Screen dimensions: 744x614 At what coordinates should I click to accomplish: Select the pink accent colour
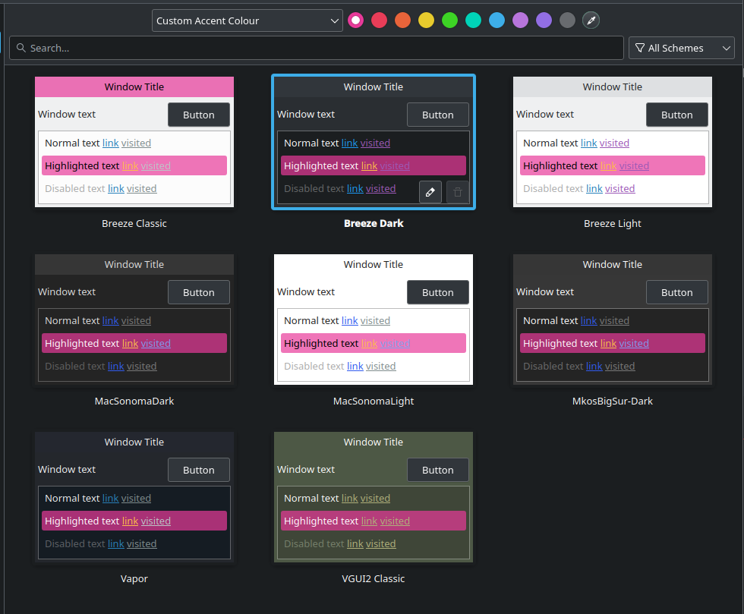(356, 20)
